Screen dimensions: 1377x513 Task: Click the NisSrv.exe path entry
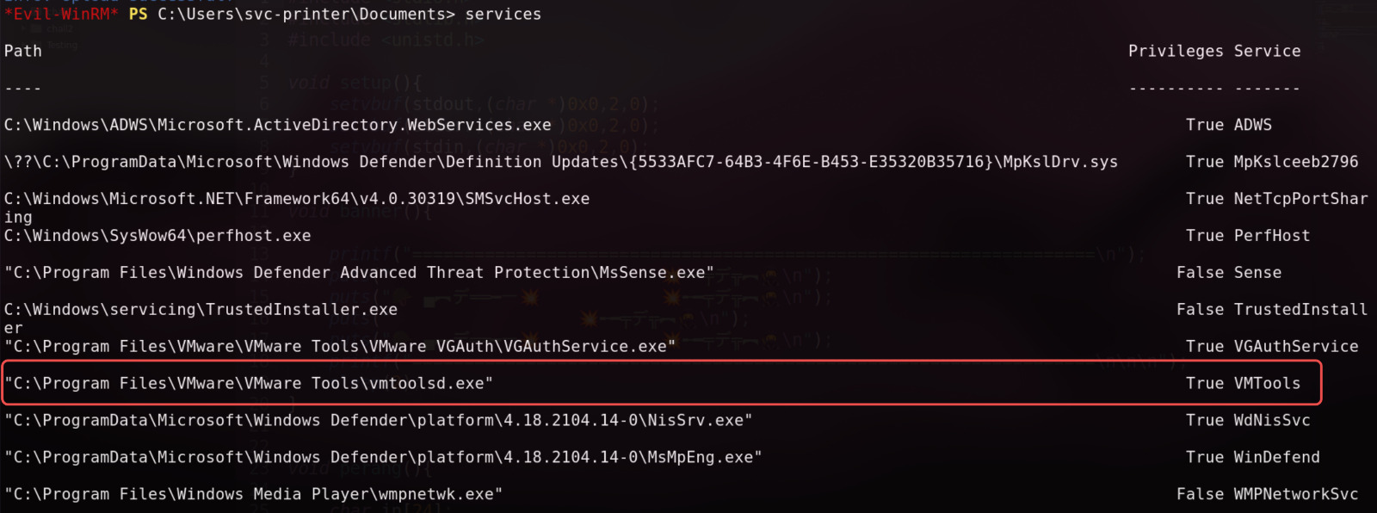pyautogui.click(x=378, y=421)
